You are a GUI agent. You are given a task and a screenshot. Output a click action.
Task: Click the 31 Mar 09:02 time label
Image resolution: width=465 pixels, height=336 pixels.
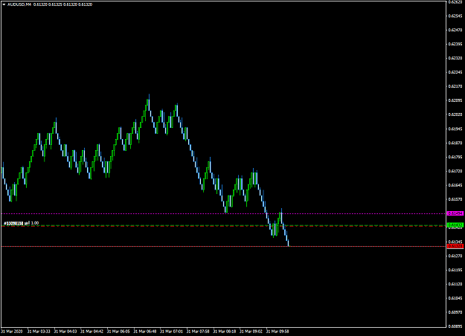coord(251,332)
